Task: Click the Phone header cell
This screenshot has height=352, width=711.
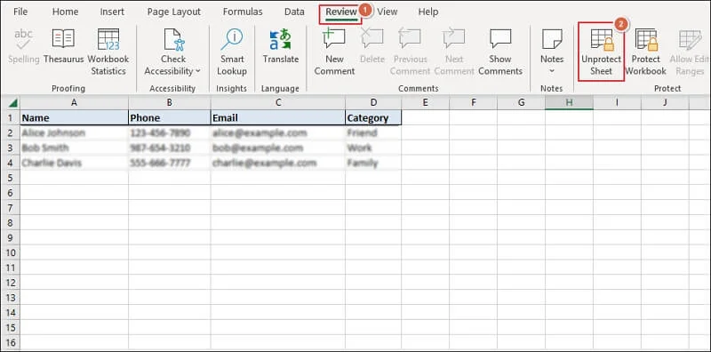Action: click(x=170, y=118)
